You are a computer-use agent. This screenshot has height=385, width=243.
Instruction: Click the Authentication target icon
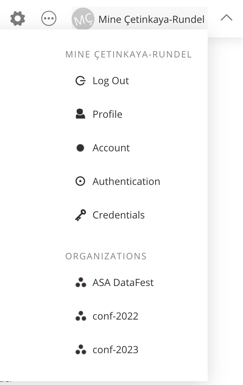pos(80,181)
